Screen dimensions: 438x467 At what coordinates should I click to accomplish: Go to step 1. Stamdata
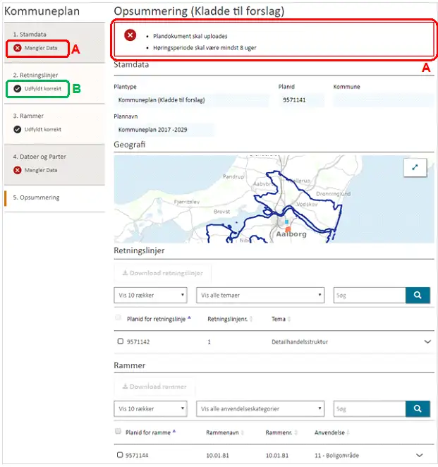tap(30, 34)
